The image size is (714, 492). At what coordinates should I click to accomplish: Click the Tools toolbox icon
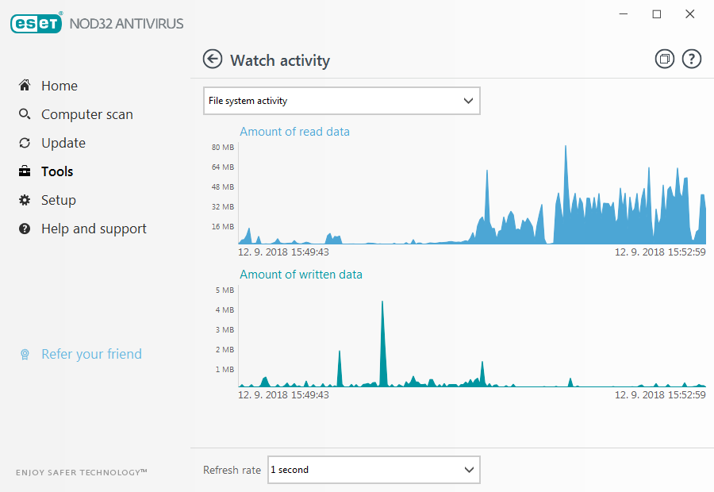25,171
